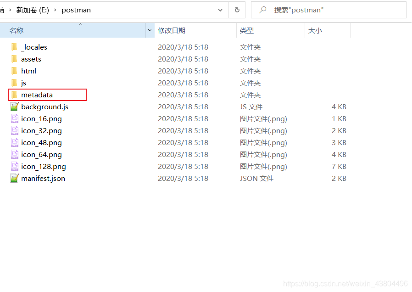Image resolution: width=412 pixels, height=292 pixels.
Task: Sort by the 大小 column header
Action: (x=328, y=30)
